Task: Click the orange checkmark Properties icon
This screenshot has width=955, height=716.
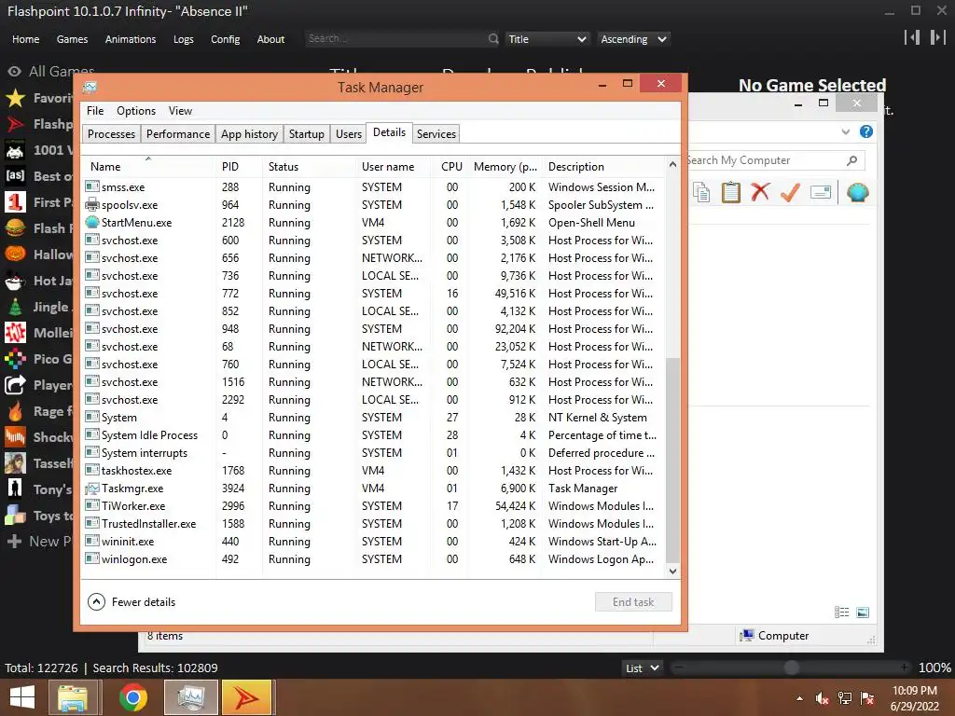Action: (790, 192)
